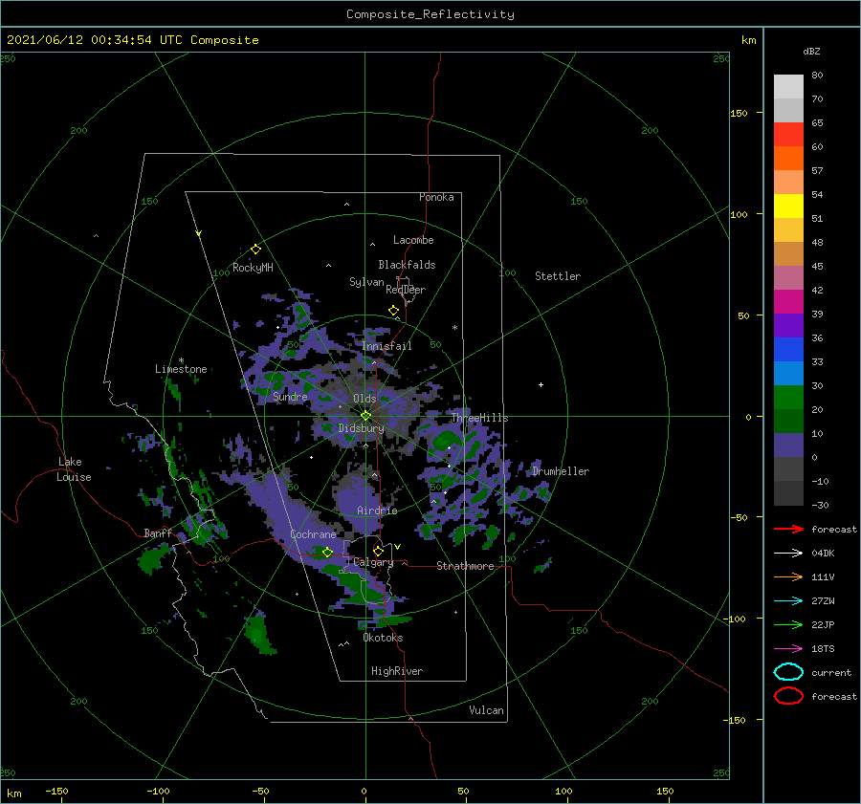Click the white plus marker south of Stettler
The image size is (861, 804).
pyautogui.click(x=541, y=384)
